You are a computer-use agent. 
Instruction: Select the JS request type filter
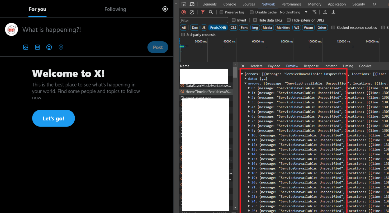(x=204, y=27)
